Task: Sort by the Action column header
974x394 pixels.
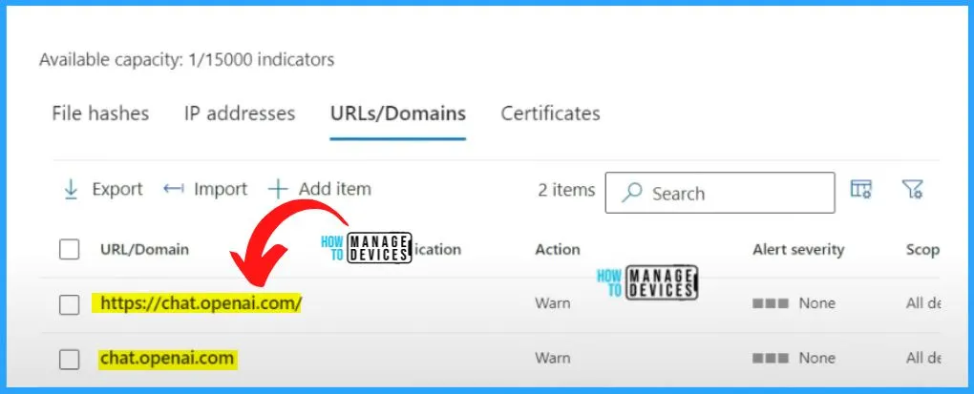Action: (x=558, y=249)
